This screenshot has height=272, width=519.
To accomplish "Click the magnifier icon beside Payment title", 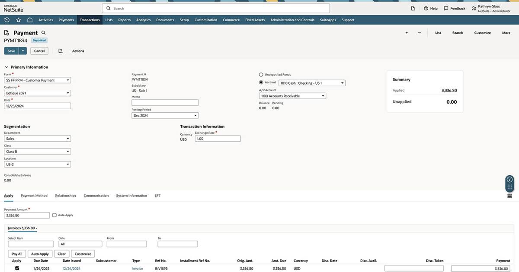I will [43, 33].
